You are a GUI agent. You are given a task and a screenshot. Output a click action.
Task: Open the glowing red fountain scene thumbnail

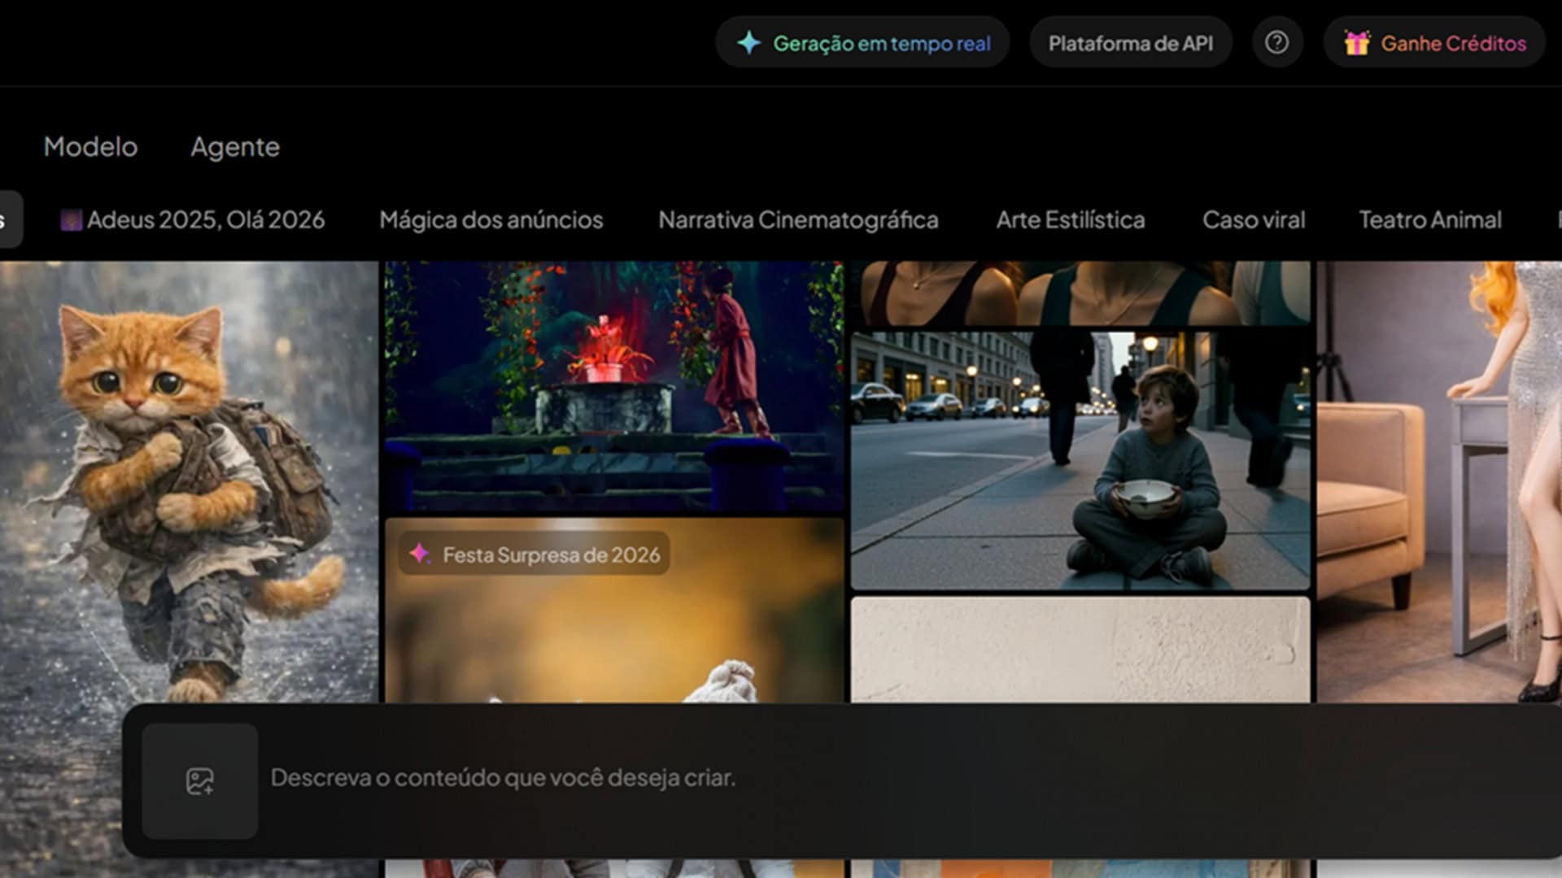(x=614, y=386)
